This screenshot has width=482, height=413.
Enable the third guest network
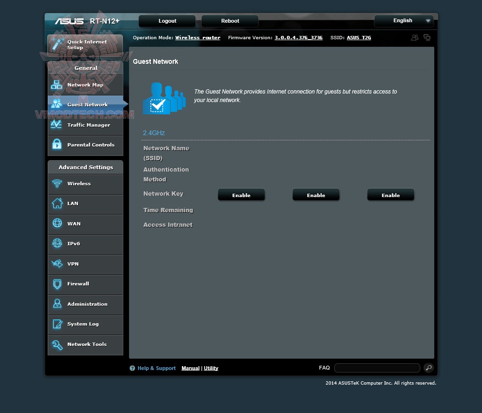point(391,195)
